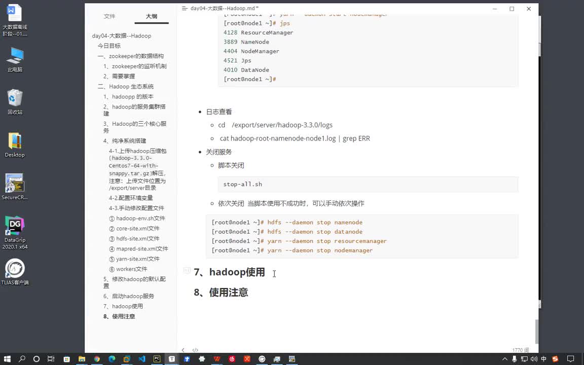
Task: Open Task View on taskbar
Action: tap(51, 359)
